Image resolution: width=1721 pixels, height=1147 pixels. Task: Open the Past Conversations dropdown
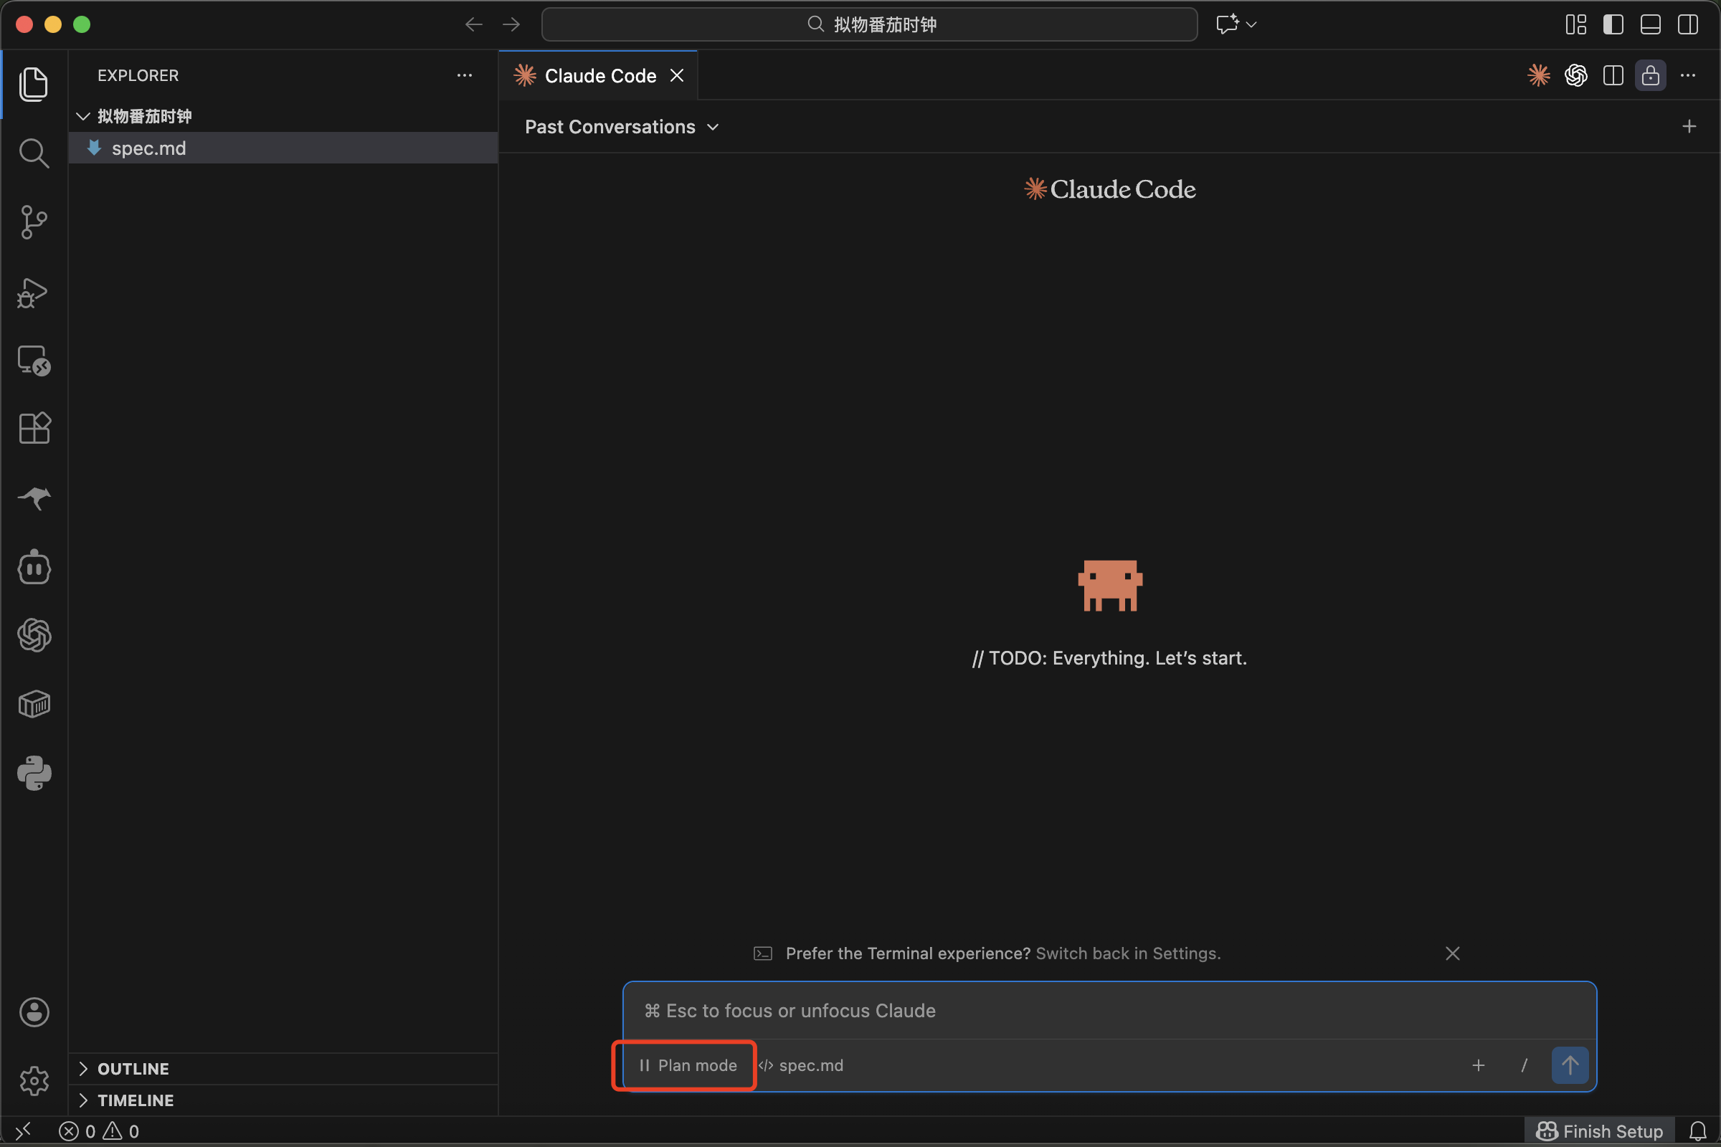621,127
